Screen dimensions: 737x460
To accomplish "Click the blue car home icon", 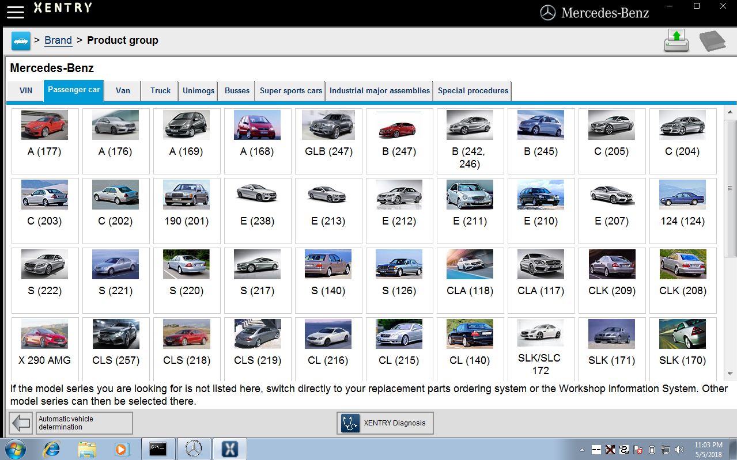I will tap(21, 41).
